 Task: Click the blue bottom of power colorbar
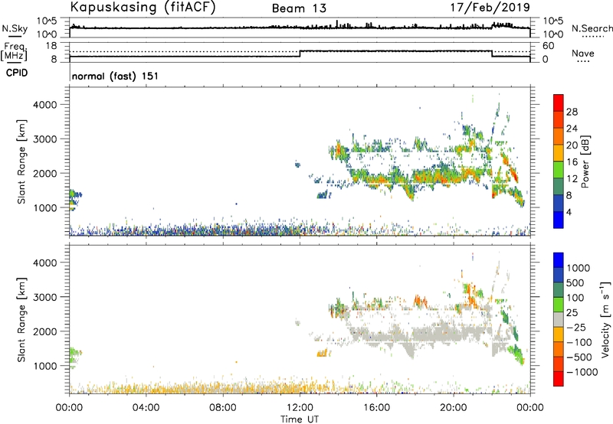coord(559,220)
